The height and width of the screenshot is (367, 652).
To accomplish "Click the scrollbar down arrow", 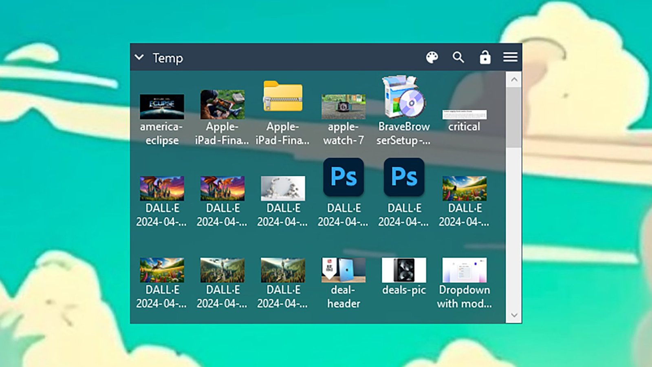I will [514, 315].
